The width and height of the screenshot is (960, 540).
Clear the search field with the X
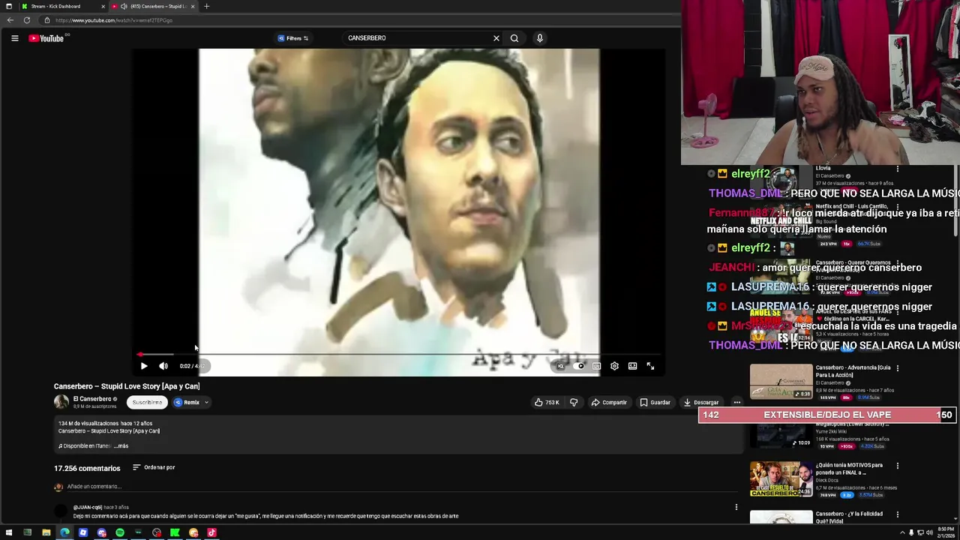pos(496,38)
